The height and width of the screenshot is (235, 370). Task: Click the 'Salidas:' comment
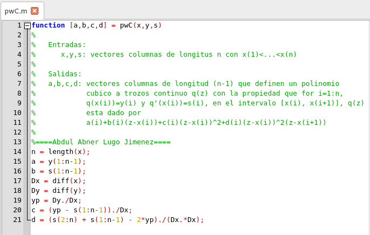click(x=65, y=74)
